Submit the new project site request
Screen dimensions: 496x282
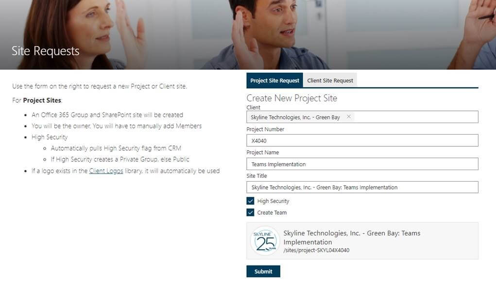pyautogui.click(x=263, y=271)
